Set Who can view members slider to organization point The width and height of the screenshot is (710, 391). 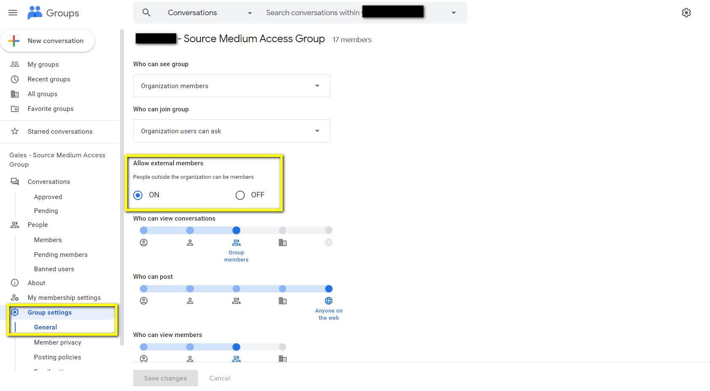click(x=283, y=347)
